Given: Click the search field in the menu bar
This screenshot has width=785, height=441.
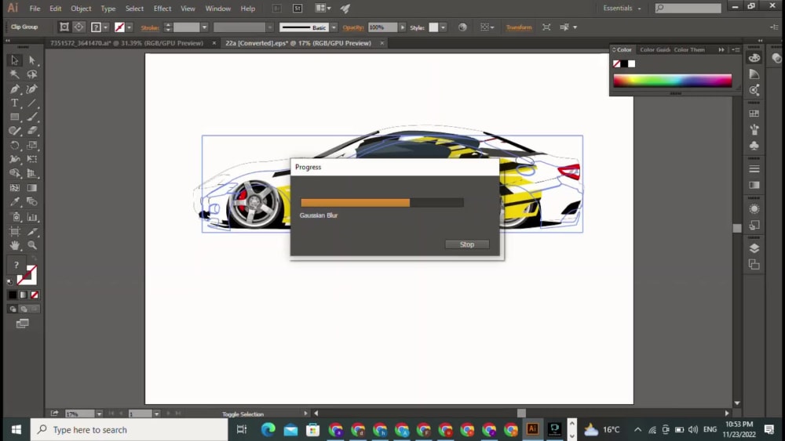Looking at the screenshot, I should point(688,8).
